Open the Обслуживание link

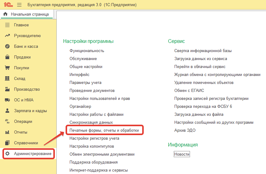[x=83, y=59]
